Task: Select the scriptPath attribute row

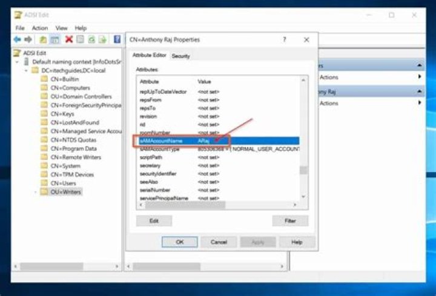Action: [x=219, y=157]
